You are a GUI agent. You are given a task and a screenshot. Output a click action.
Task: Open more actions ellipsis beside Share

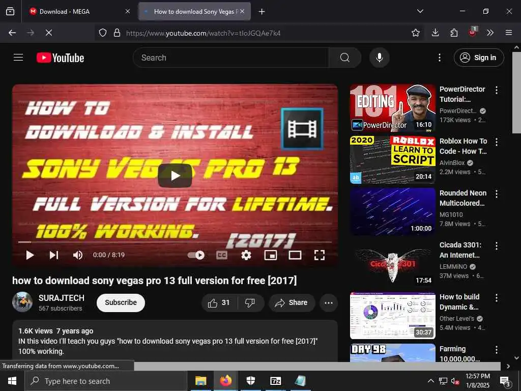(x=329, y=302)
